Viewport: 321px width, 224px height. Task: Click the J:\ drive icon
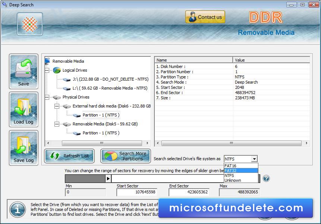tap(67, 80)
